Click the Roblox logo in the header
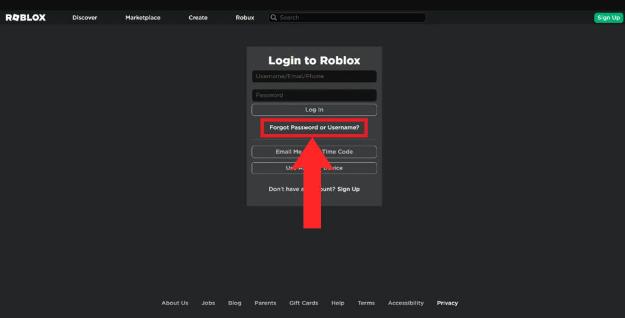Screen dimensions: 625x318 [26, 18]
